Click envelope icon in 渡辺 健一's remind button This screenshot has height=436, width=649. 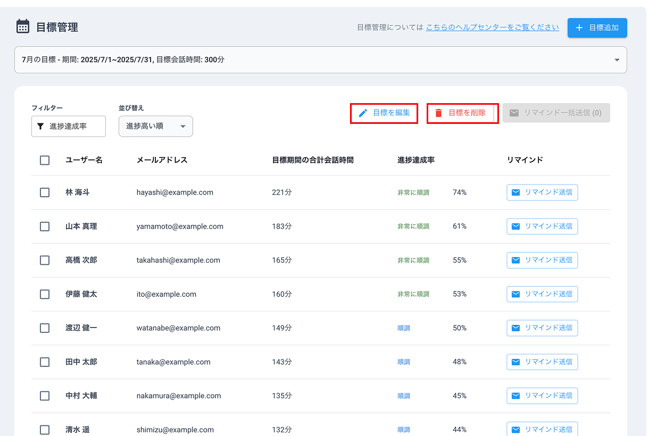coord(515,328)
